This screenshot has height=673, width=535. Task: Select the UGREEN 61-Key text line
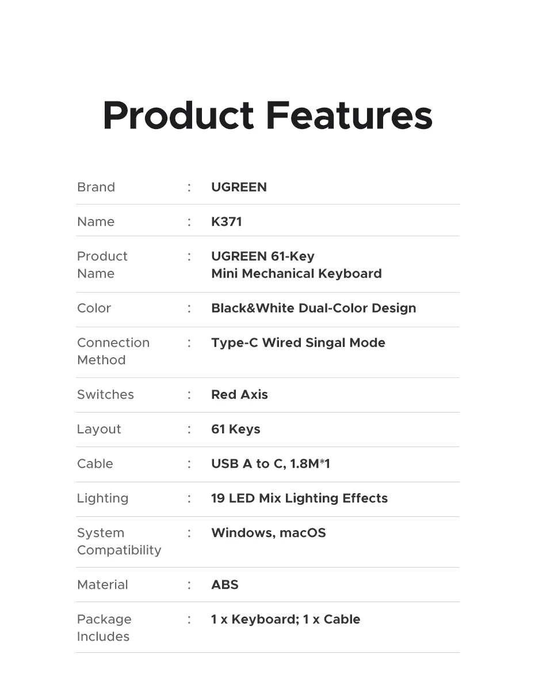point(263,256)
